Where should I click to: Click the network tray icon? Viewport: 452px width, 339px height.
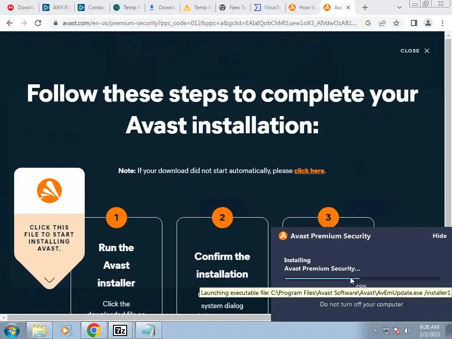[386, 331]
